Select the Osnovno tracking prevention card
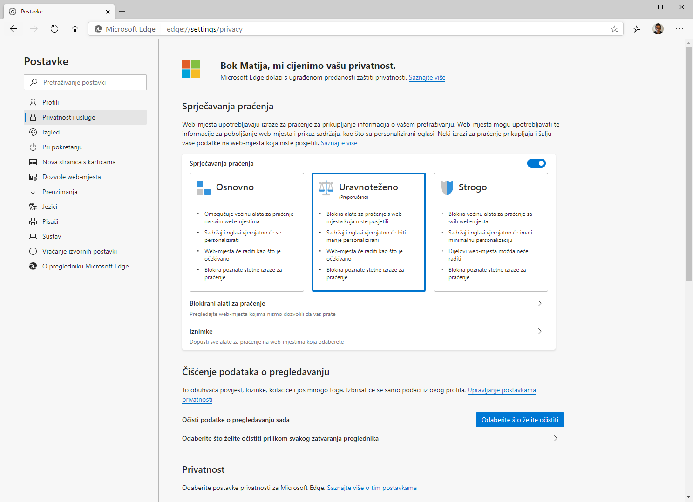This screenshot has height=502, width=693. coord(247,232)
